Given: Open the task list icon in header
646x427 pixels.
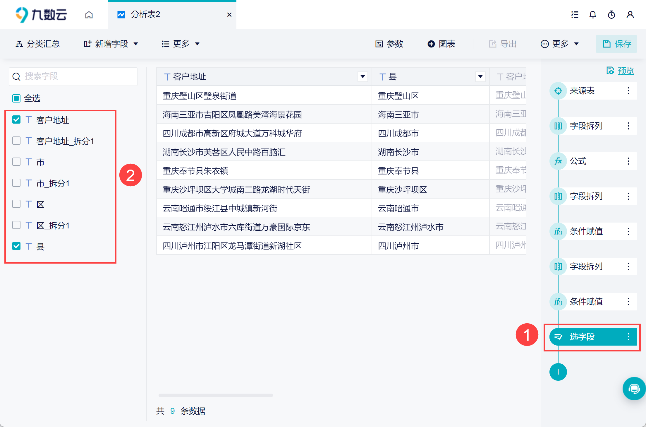Looking at the screenshot, I should tap(575, 15).
